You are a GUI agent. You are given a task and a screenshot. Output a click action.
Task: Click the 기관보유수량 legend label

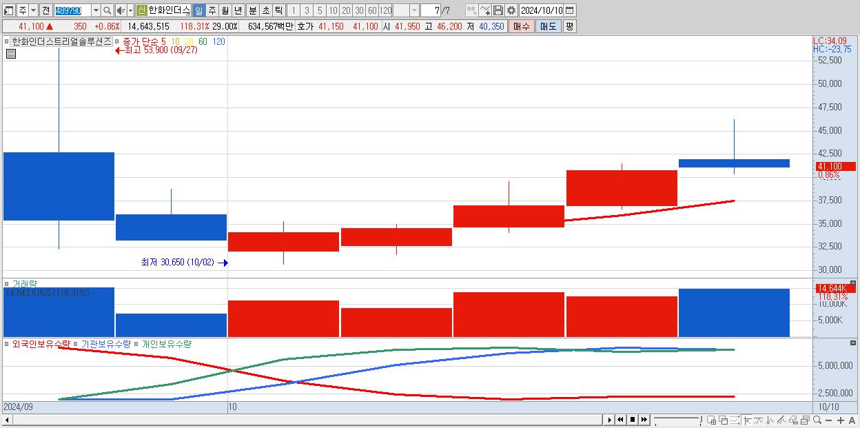click(x=105, y=343)
